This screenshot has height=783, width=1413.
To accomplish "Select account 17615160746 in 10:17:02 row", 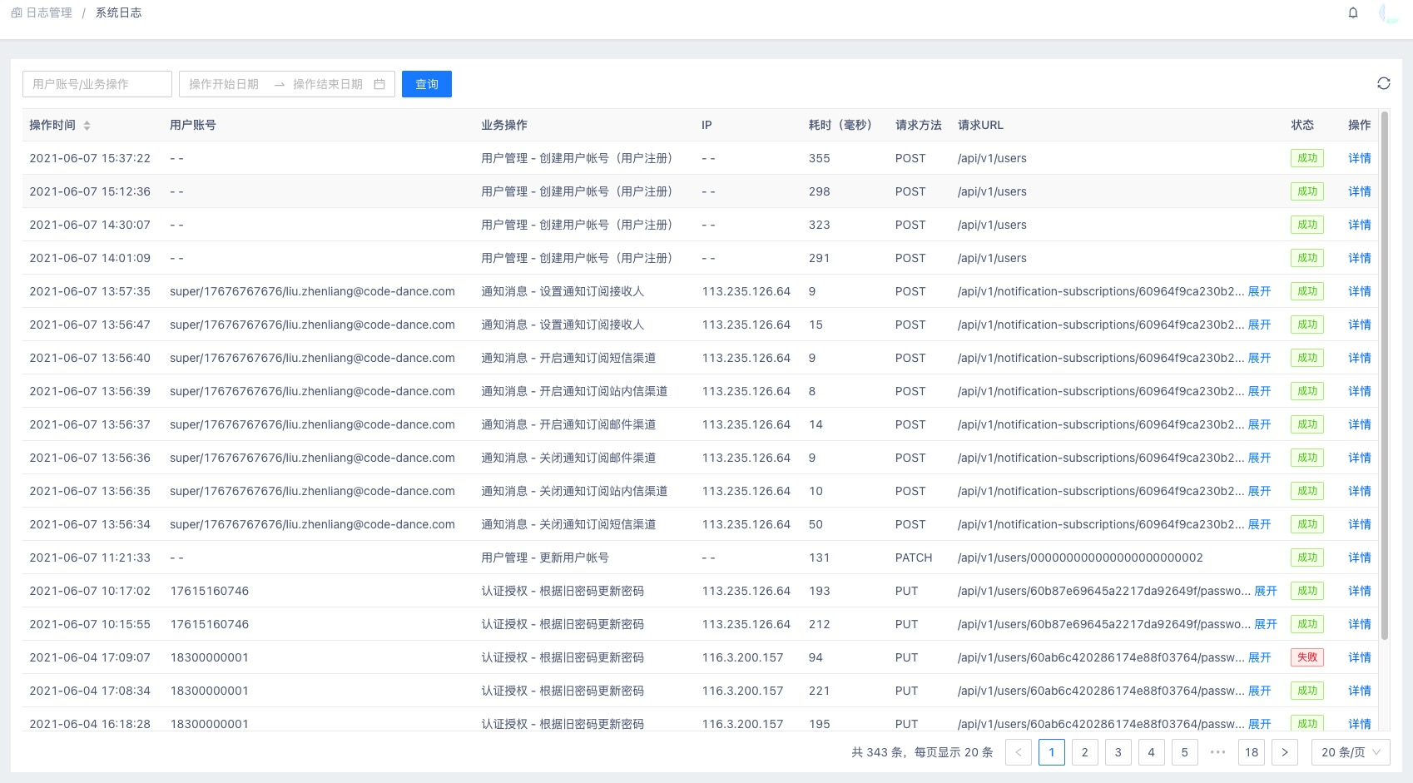I will pyautogui.click(x=210, y=591).
